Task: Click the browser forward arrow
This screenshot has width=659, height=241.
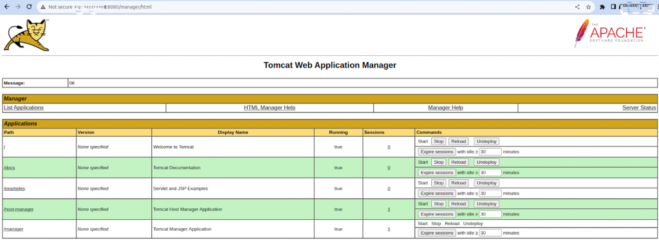Action: [17, 6]
